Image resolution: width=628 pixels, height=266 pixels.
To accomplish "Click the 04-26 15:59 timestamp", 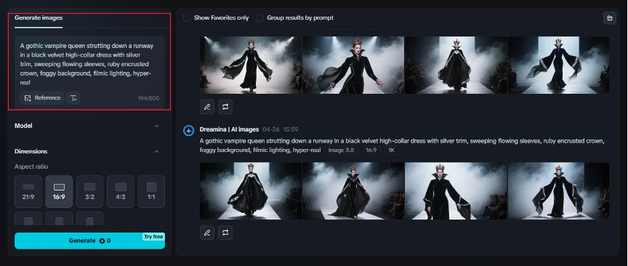I will [280, 129].
